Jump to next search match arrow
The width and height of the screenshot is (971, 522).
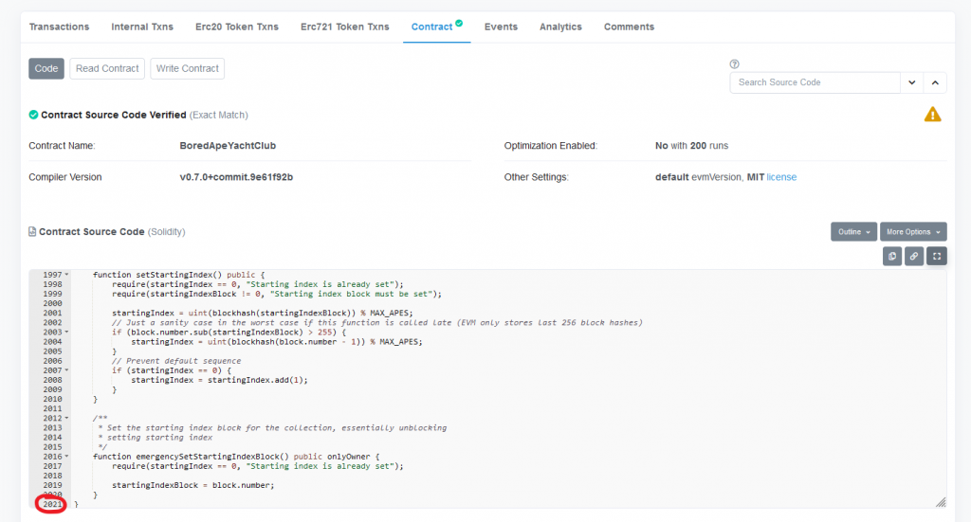911,82
